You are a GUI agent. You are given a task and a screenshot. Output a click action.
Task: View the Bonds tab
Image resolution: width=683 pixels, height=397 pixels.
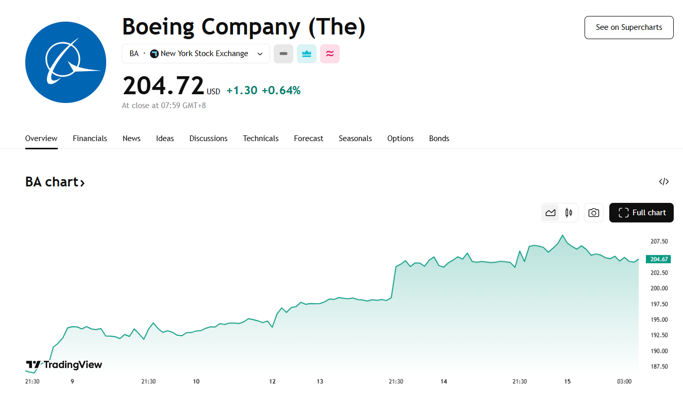point(439,139)
